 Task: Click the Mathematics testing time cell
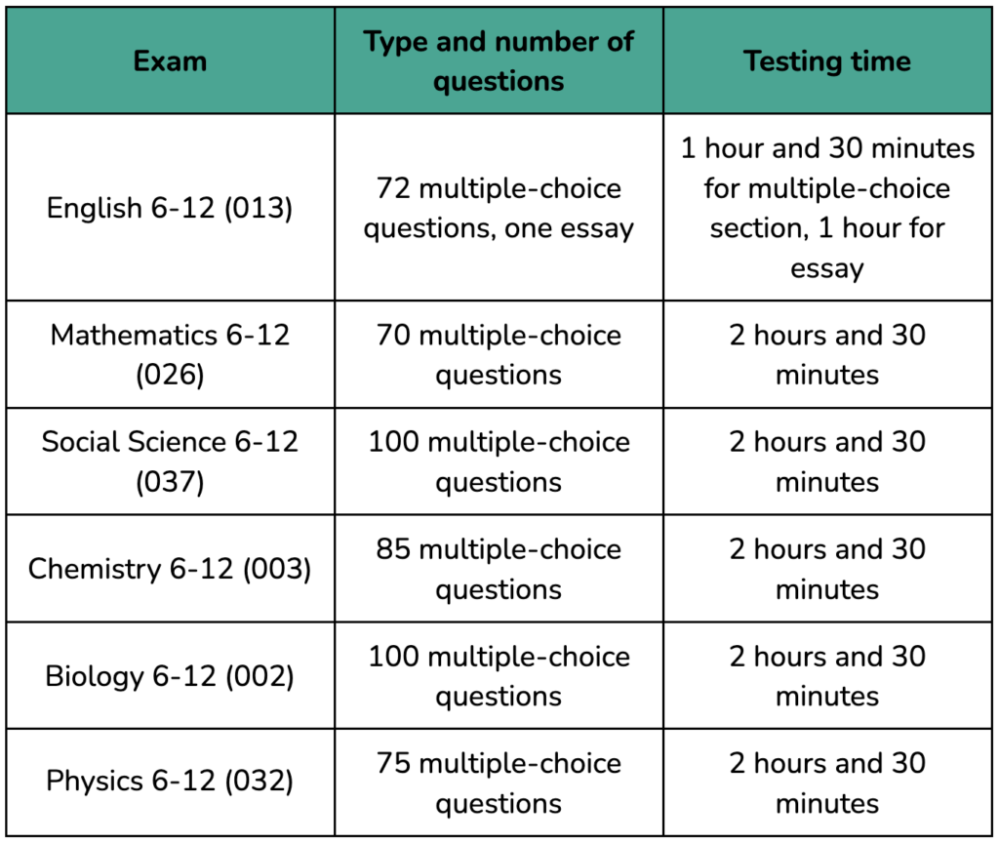(827, 354)
